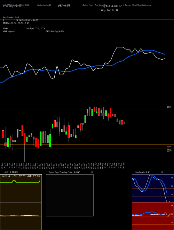Click the 'Day Vol: 0 M' readout
Screen dimensions: 174x230
pyautogui.click(x=109, y=10)
